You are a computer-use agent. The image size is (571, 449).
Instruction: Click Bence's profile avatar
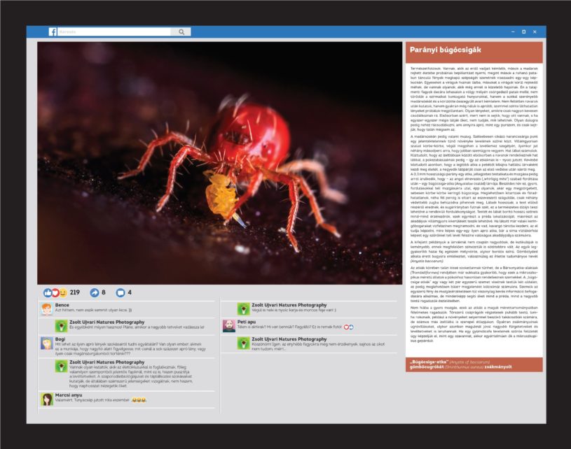click(47, 309)
